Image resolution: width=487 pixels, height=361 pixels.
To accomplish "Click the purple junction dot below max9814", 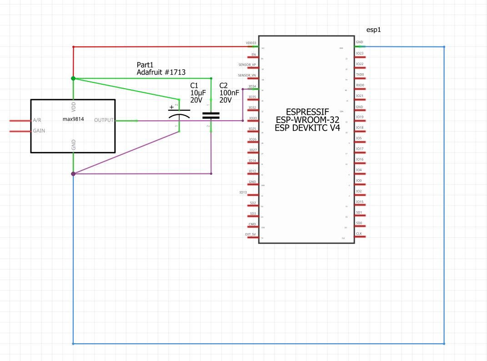I will point(73,173).
